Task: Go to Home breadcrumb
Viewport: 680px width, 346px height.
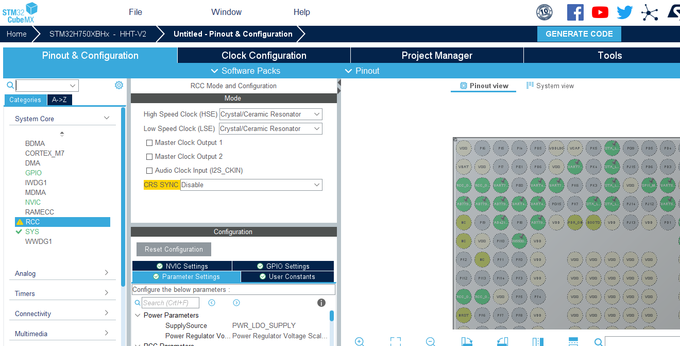Action: tap(16, 34)
